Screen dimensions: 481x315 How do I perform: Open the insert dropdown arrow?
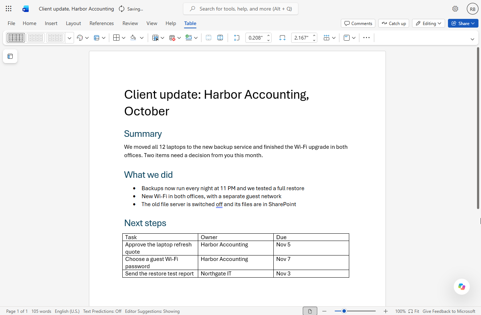click(196, 38)
